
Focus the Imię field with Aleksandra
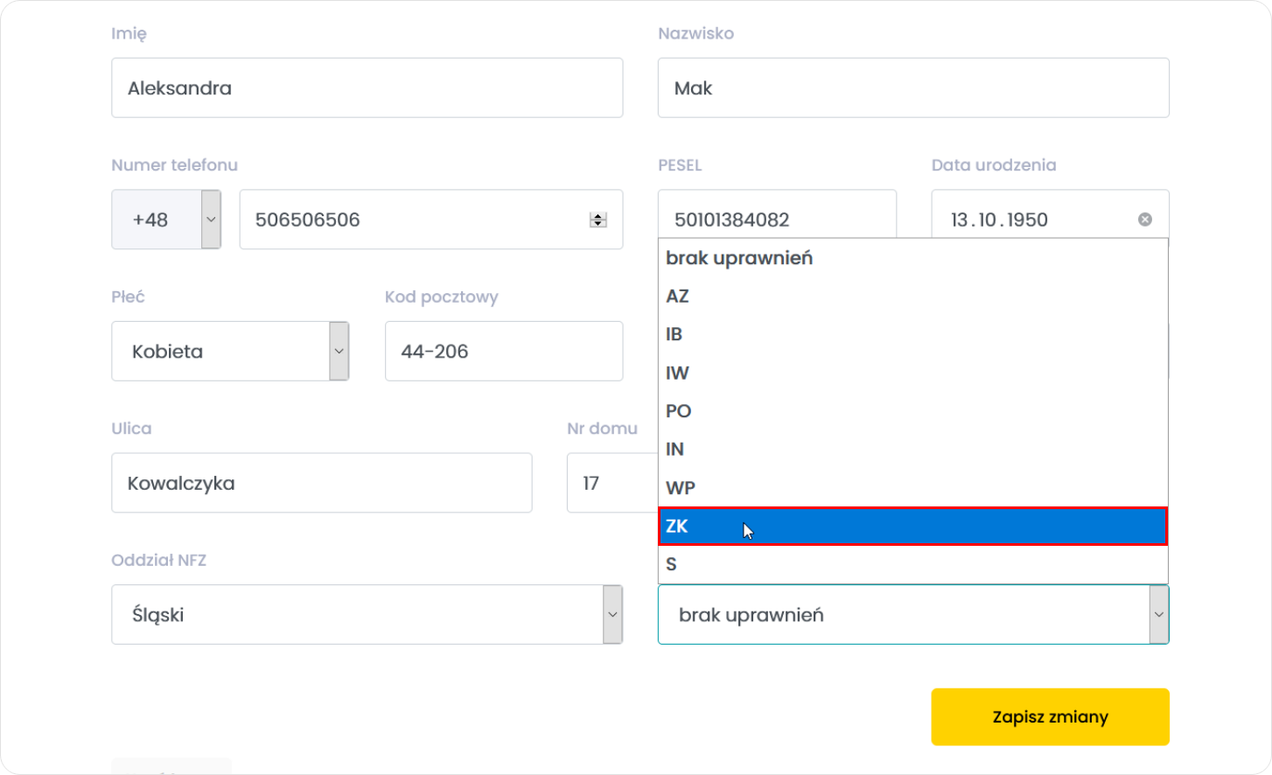pyautogui.click(x=367, y=87)
